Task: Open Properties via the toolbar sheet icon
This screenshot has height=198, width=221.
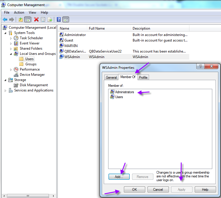Action: coord(43,19)
